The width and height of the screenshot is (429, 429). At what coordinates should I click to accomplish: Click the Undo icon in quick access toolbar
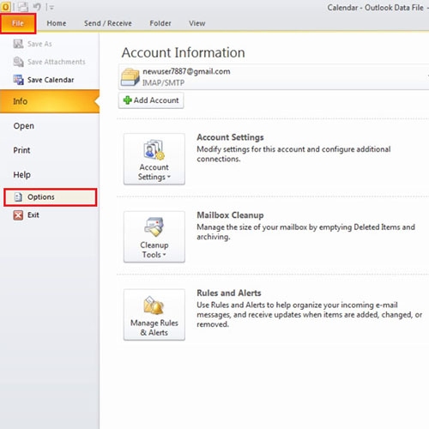coord(37,7)
